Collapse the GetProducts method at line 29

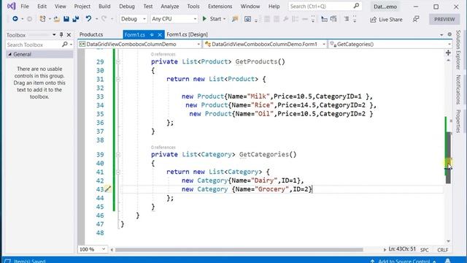[118, 61]
